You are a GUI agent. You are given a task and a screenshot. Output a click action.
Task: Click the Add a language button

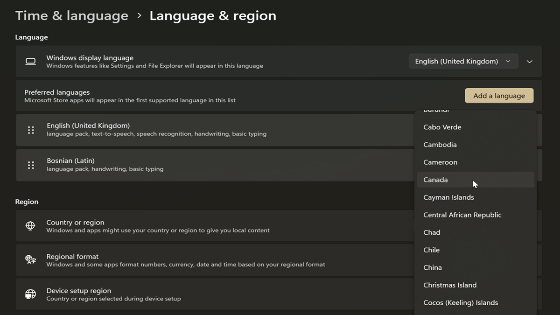tap(499, 95)
